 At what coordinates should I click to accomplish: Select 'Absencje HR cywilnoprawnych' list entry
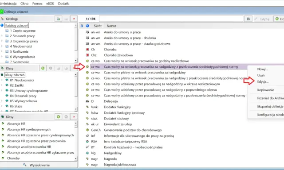(29, 130)
